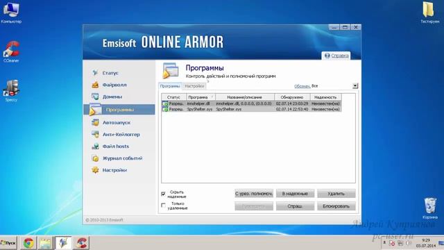Click the 02.07.14 22:53:40 date cell
This screenshot has width=444, height=250.
tap(292, 109)
